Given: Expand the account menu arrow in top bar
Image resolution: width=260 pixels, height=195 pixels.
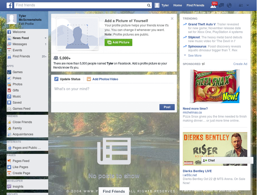Looking at the screenshot, I should 248,6.
